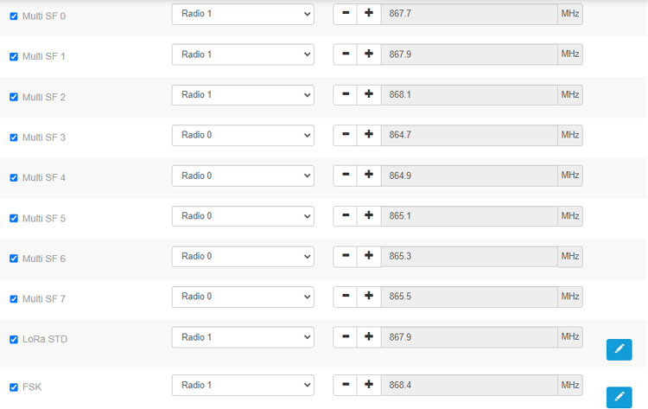The width and height of the screenshot is (648, 409).
Task: Increase Multi SF 7 frequency with plus
Action: [x=369, y=297]
